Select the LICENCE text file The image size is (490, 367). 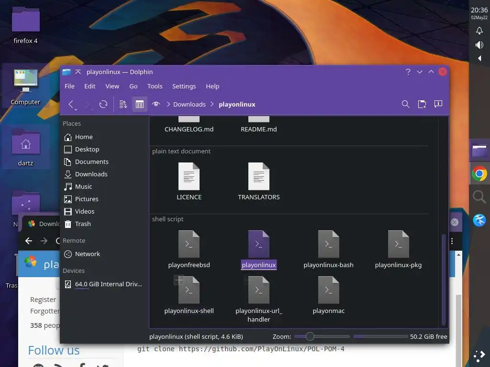click(189, 181)
